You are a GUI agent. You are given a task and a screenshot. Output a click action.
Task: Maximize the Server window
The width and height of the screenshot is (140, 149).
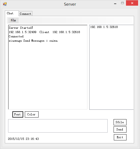[x=122, y=3]
